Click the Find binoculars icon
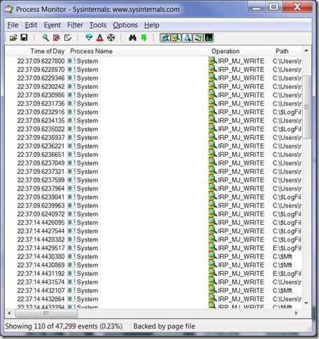Image resolution: width=319 pixels, height=339 pixels. click(132, 38)
